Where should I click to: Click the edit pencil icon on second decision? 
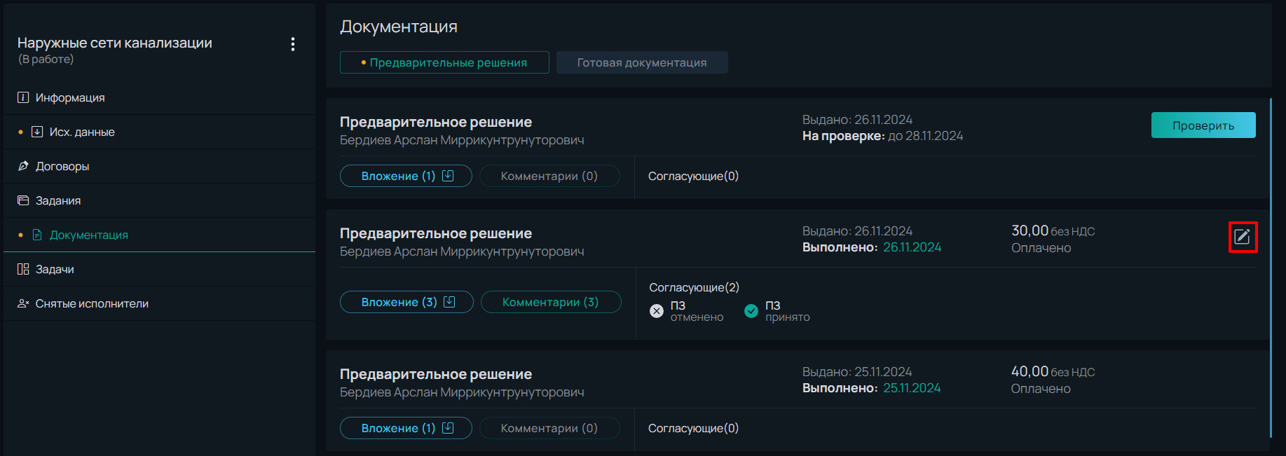pos(1243,237)
